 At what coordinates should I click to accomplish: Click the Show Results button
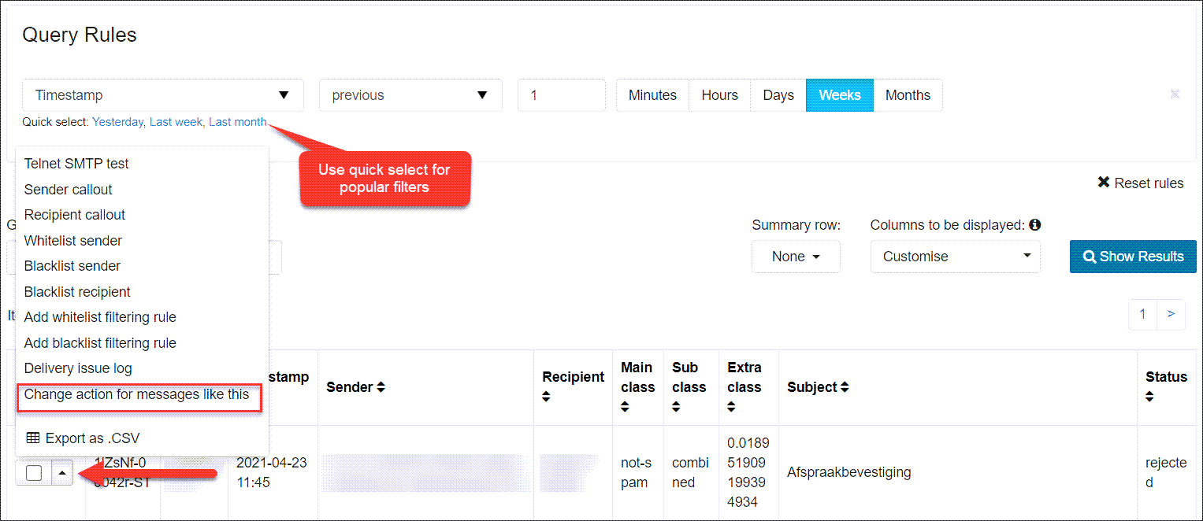point(1132,257)
